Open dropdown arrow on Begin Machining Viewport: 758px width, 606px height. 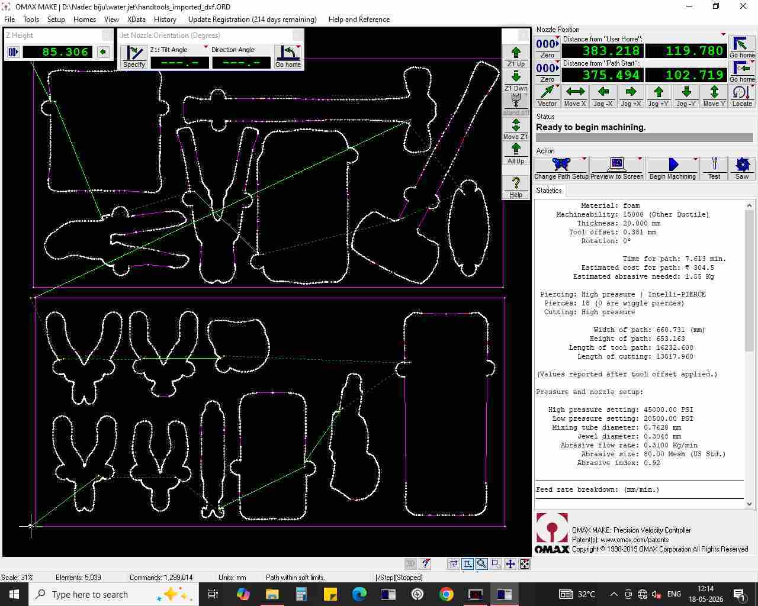[x=695, y=159]
